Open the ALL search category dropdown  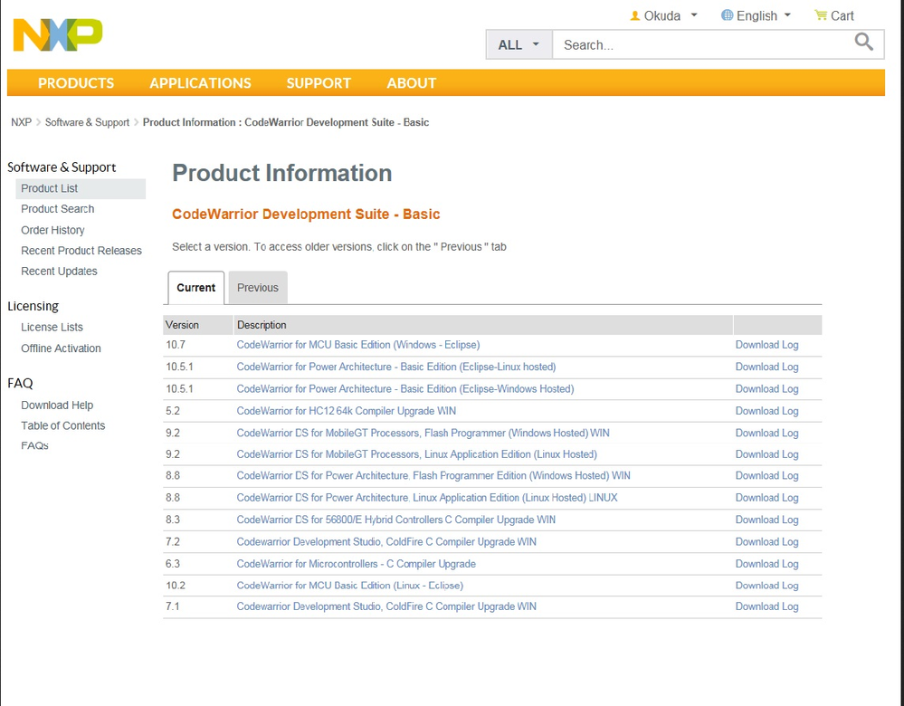click(519, 44)
